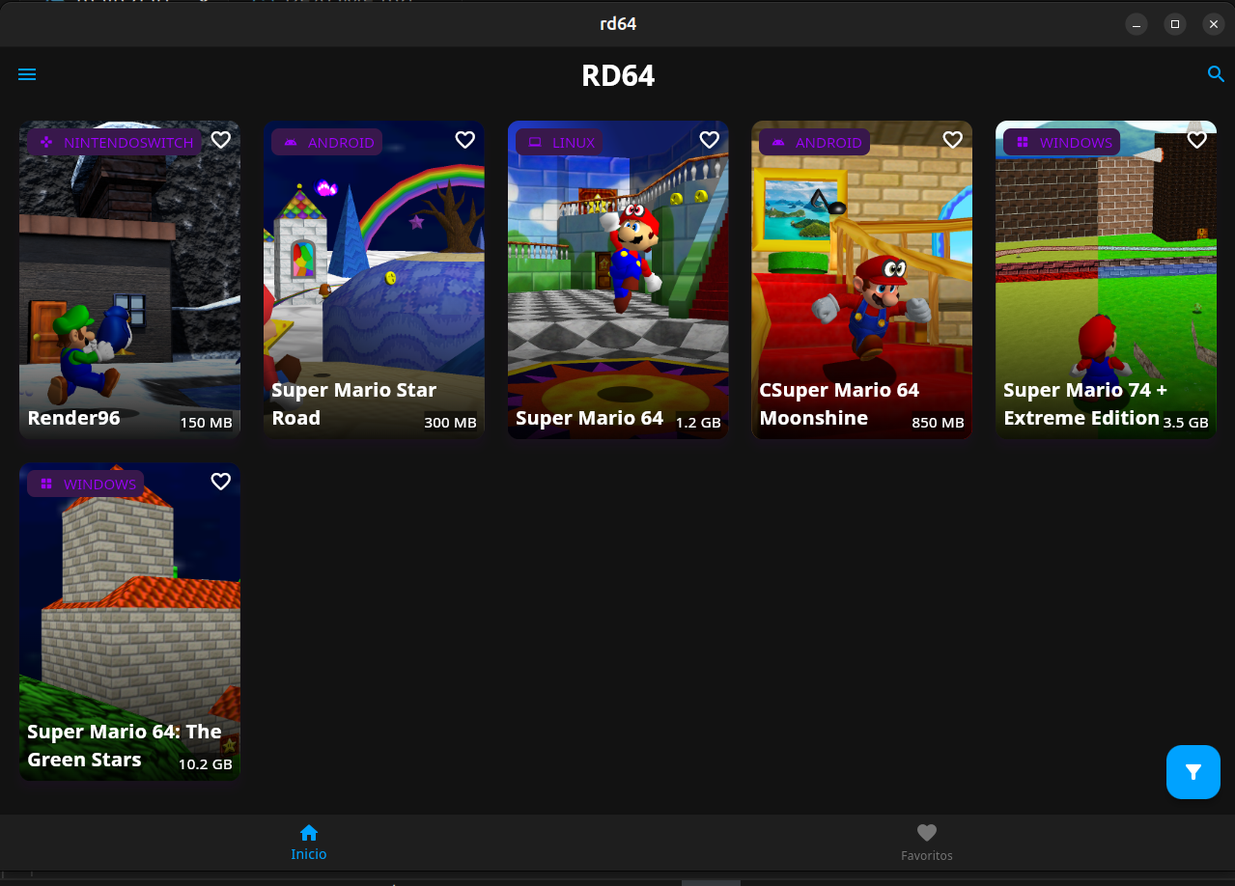The image size is (1235, 886).
Task: Select the Inicio tab
Action: pyautogui.click(x=308, y=842)
